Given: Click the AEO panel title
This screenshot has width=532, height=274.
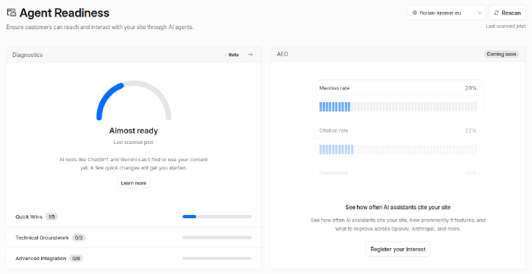Looking at the screenshot, I should 282,54.
